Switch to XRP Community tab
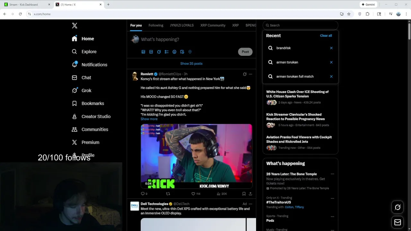 pos(213,25)
